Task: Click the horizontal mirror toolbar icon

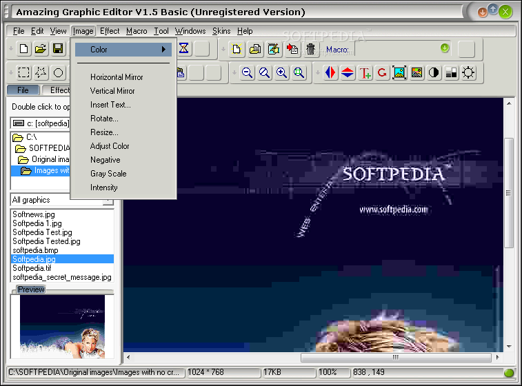Action: [x=330, y=72]
